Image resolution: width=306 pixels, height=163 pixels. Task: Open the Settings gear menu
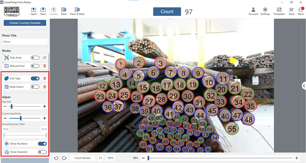coord(265,10)
